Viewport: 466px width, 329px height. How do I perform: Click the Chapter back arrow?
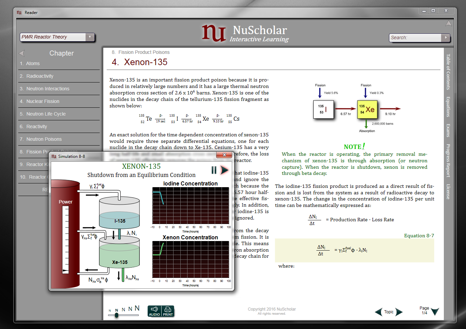coord(22,53)
